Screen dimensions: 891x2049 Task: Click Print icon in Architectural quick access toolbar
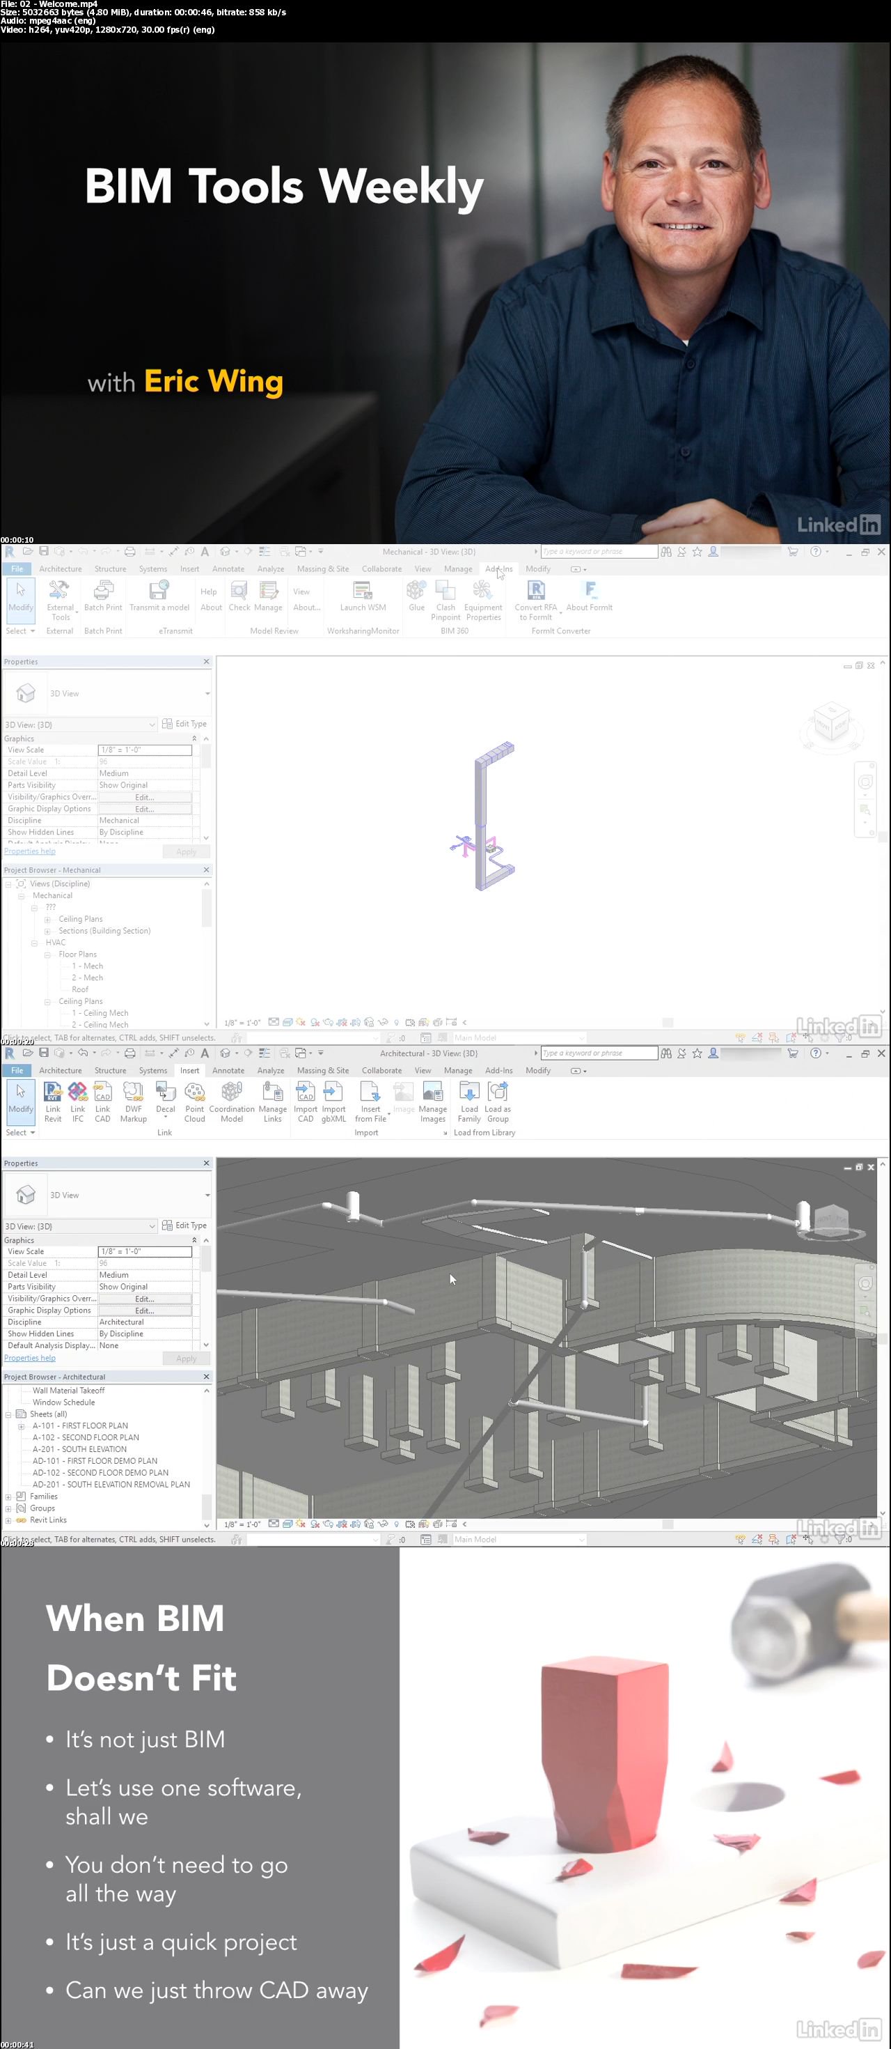(129, 1053)
